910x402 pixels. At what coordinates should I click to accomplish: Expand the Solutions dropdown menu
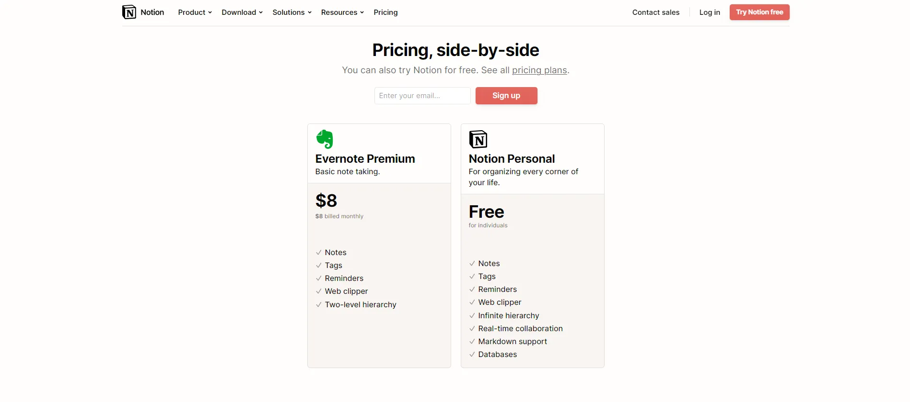point(292,12)
